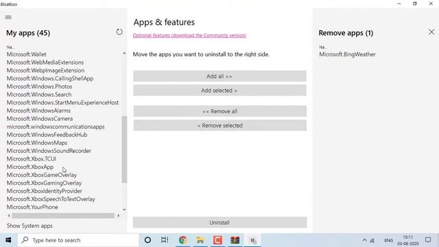
Task: Open File Explorer from taskbar
Action: click(200, 240)
